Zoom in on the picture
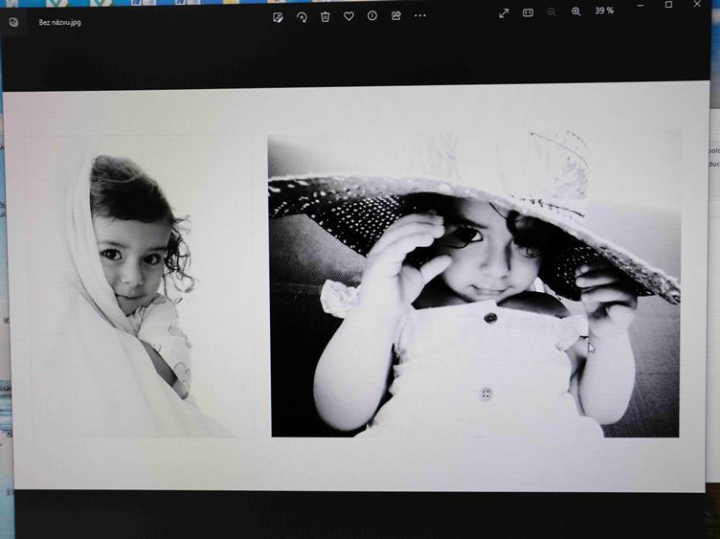Viewport: 720px width, 539px height. click(x=575, y=11)
